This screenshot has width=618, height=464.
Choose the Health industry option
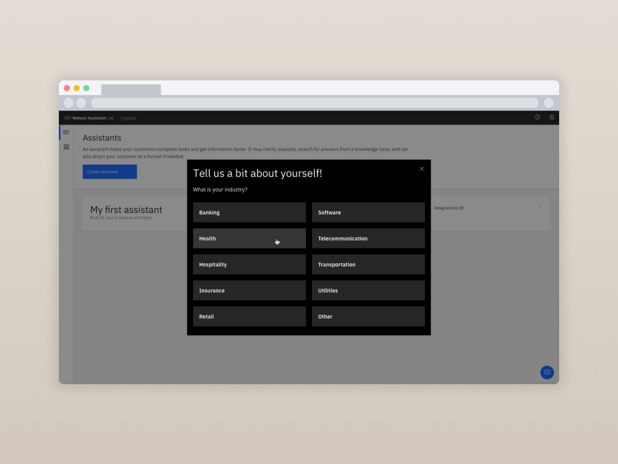[249, 239]
